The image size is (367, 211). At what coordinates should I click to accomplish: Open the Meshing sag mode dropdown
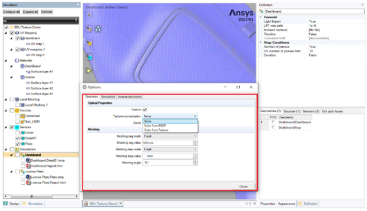[170, 136]
